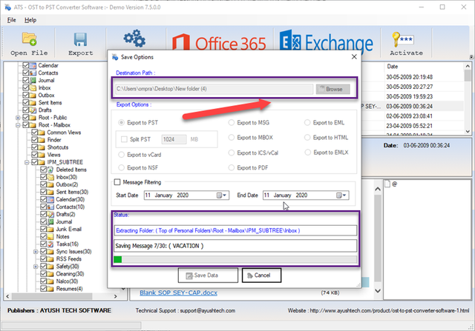The width and height of the screenshot is (475, 331).
Task: Collapse the IPM_SUBTREE tree node
Action: [26, 162]
